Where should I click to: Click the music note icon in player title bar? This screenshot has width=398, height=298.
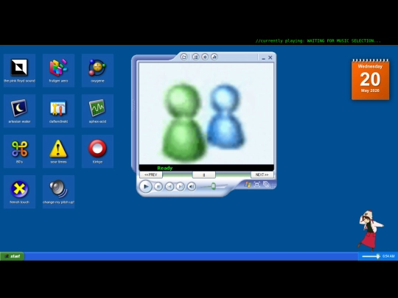(214, 57)
